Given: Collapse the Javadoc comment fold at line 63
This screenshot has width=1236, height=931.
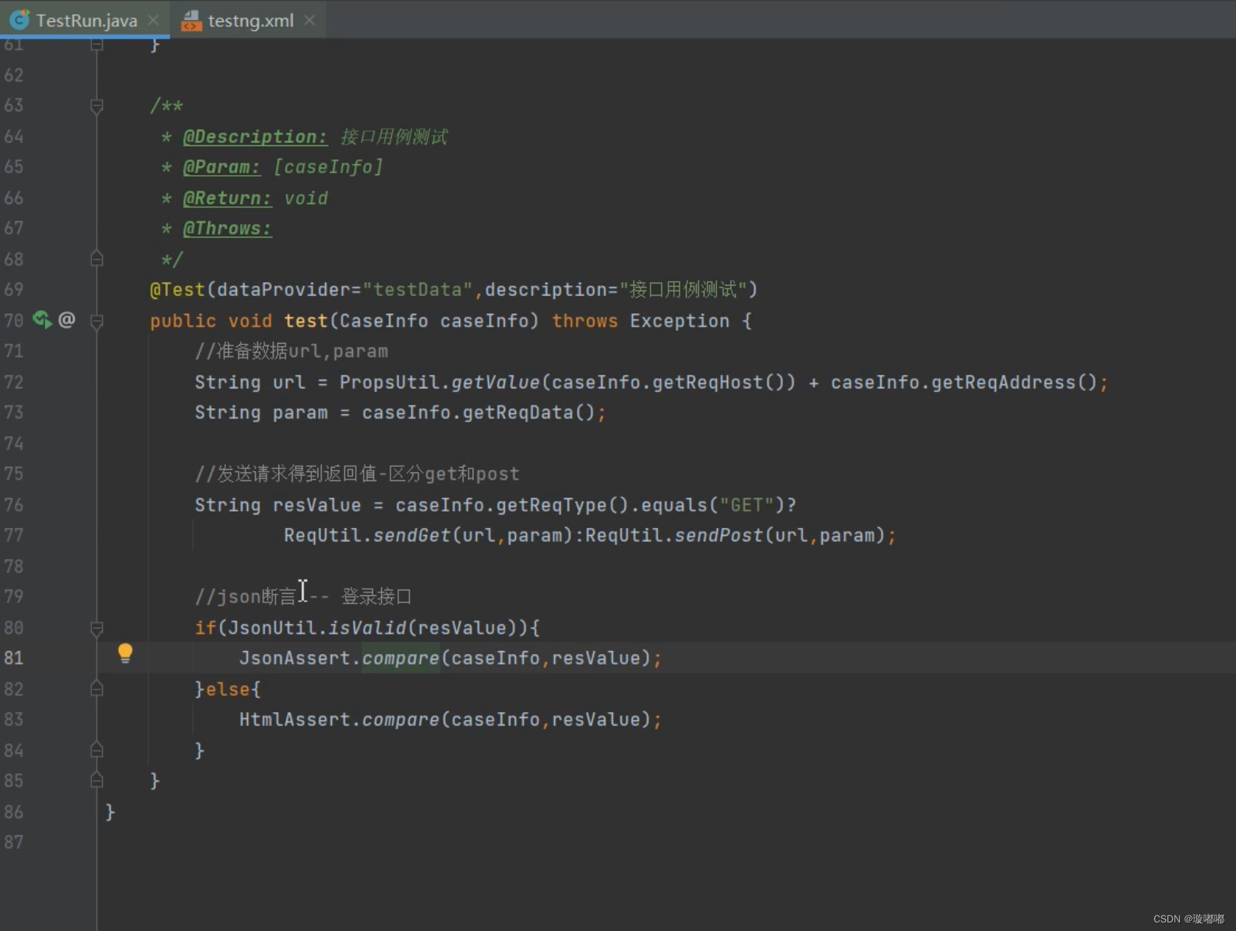Looking at the screenshot, I should click(97, 106).
